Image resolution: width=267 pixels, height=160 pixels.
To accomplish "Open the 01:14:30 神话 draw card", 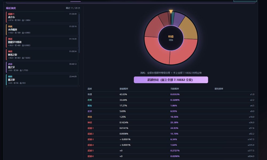I will [x=42, y=42].
